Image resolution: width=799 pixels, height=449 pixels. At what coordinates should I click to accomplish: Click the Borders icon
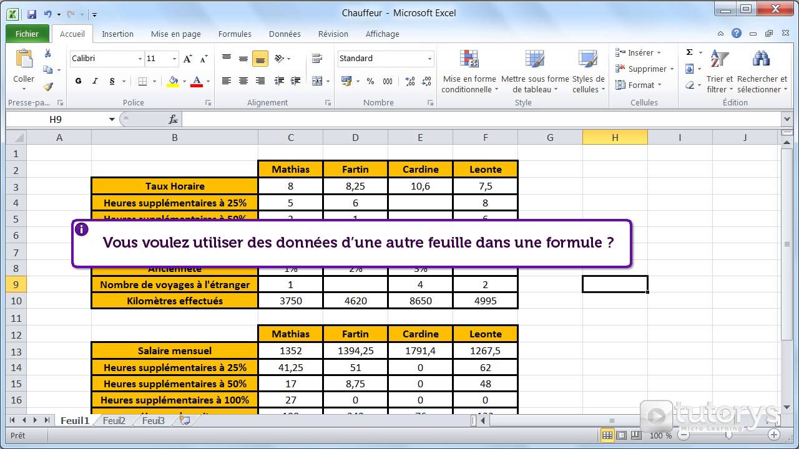142,81
